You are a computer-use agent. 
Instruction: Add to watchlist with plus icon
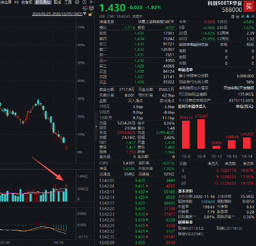click(253, 16)
